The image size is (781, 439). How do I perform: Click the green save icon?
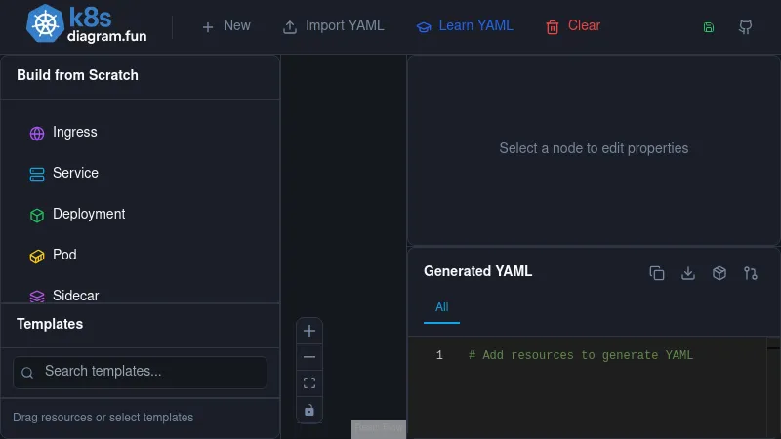(x=709, y=27)
